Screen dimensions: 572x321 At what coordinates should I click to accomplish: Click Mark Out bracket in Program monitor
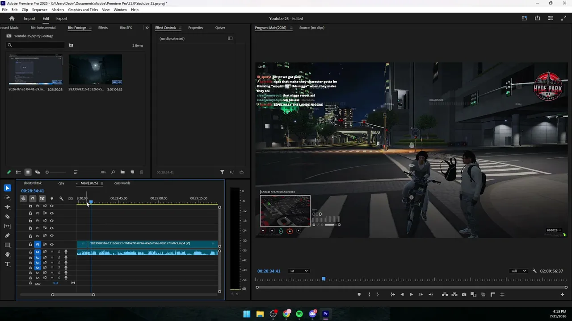(x=378, y=294)
